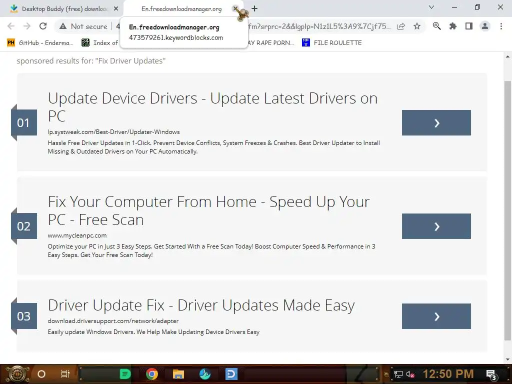Click the 12:50 PM taskbar clock
The image size is (512, 384).
(x=448, y=374)
